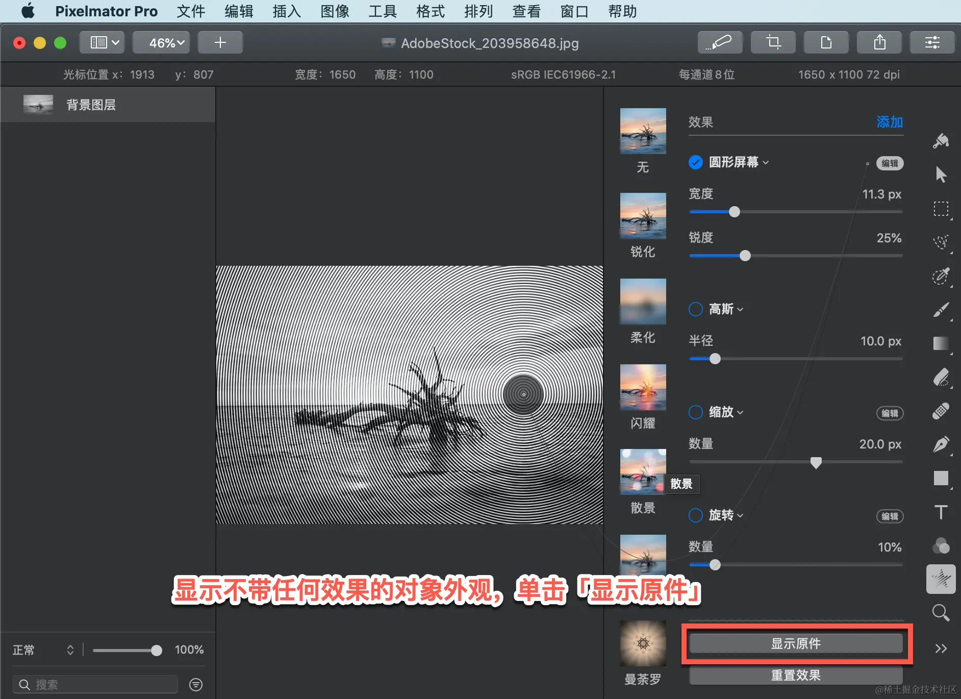The image size is (961, 699).
Task: Click the 编辑 button in the 旋转 row
Action: [890, 516]
